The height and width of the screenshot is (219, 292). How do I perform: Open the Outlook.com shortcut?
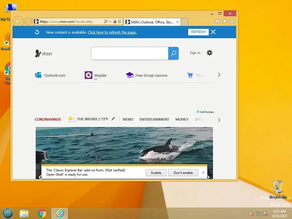50,75
